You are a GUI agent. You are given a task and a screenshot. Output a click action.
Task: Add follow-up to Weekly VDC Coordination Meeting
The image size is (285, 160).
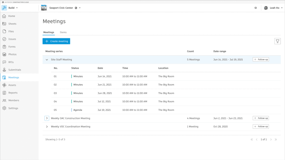(261, 127)
